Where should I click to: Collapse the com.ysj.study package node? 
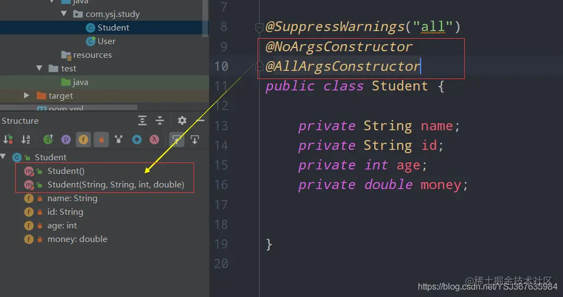coord(63,14)
